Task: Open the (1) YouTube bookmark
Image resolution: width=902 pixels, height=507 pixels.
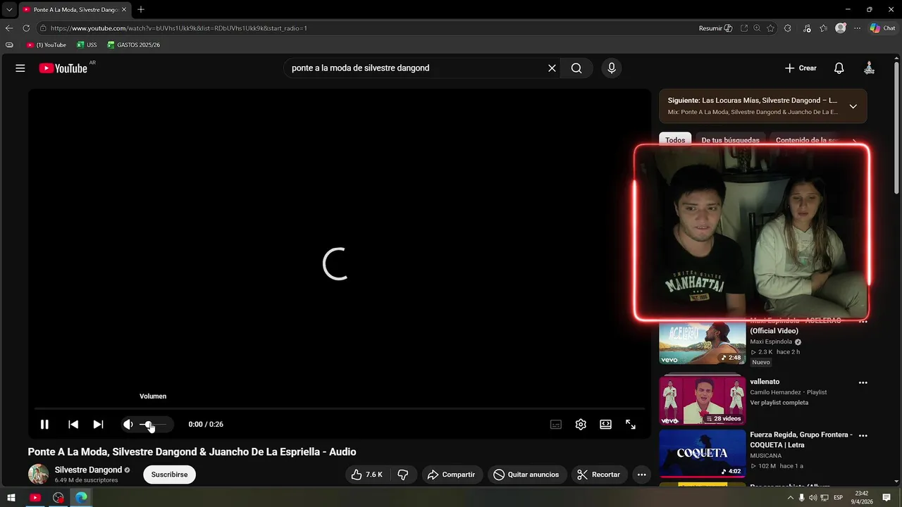Action: [x=47, y=45]
